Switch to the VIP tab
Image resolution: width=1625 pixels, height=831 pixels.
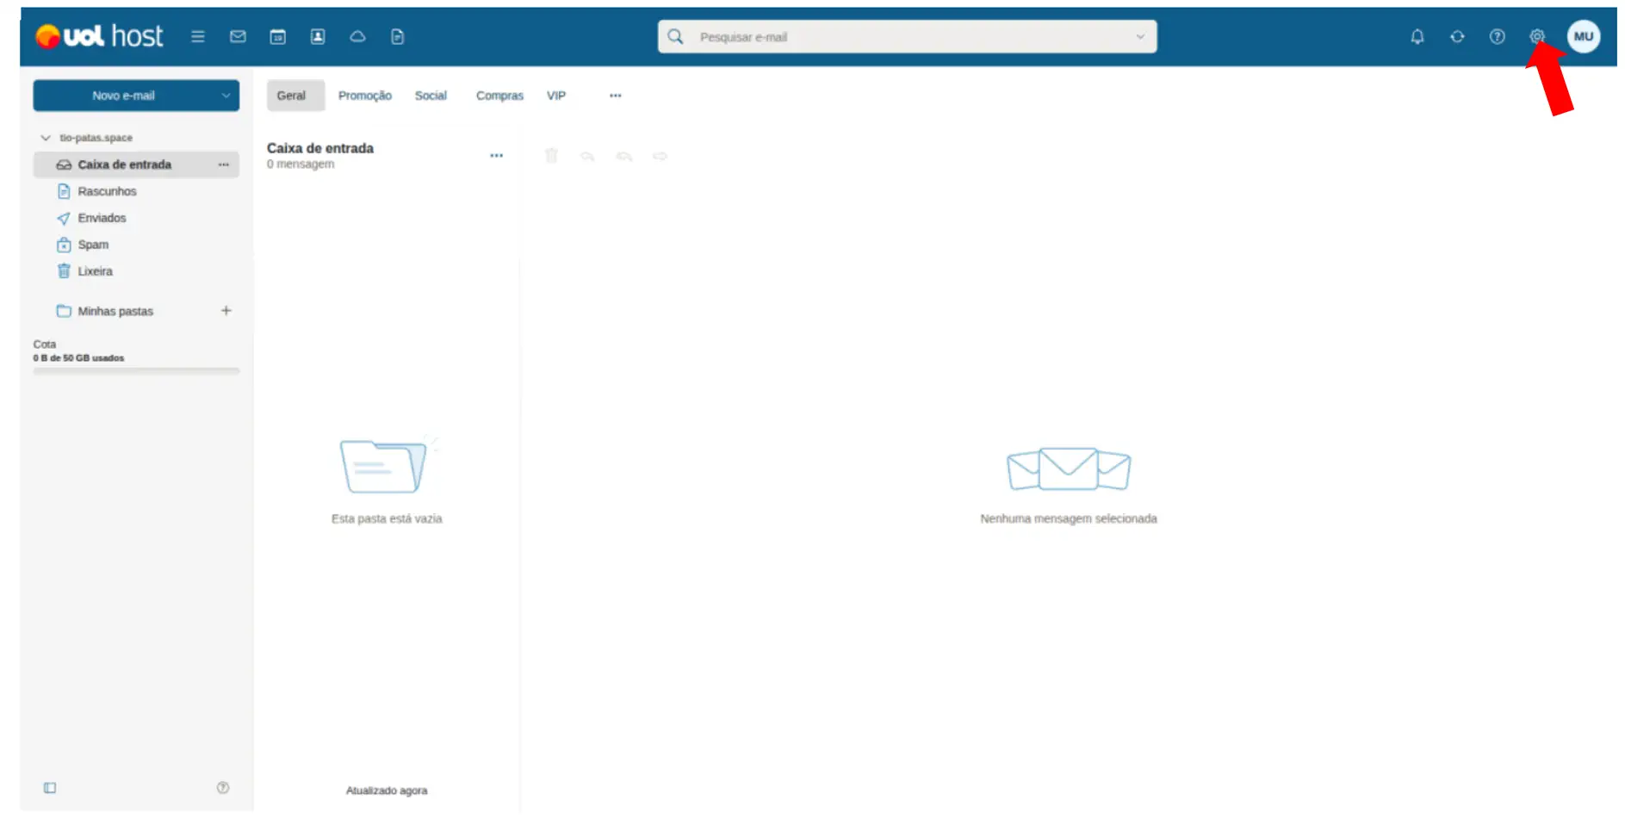coord(556,96)
